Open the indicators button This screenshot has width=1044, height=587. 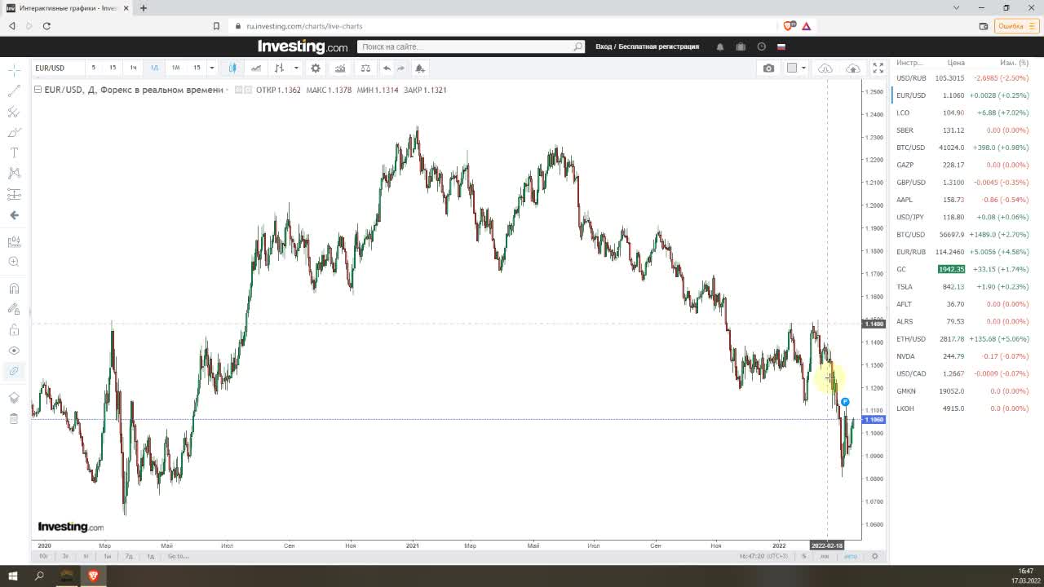pyautogui.click(x=340, y=68)
